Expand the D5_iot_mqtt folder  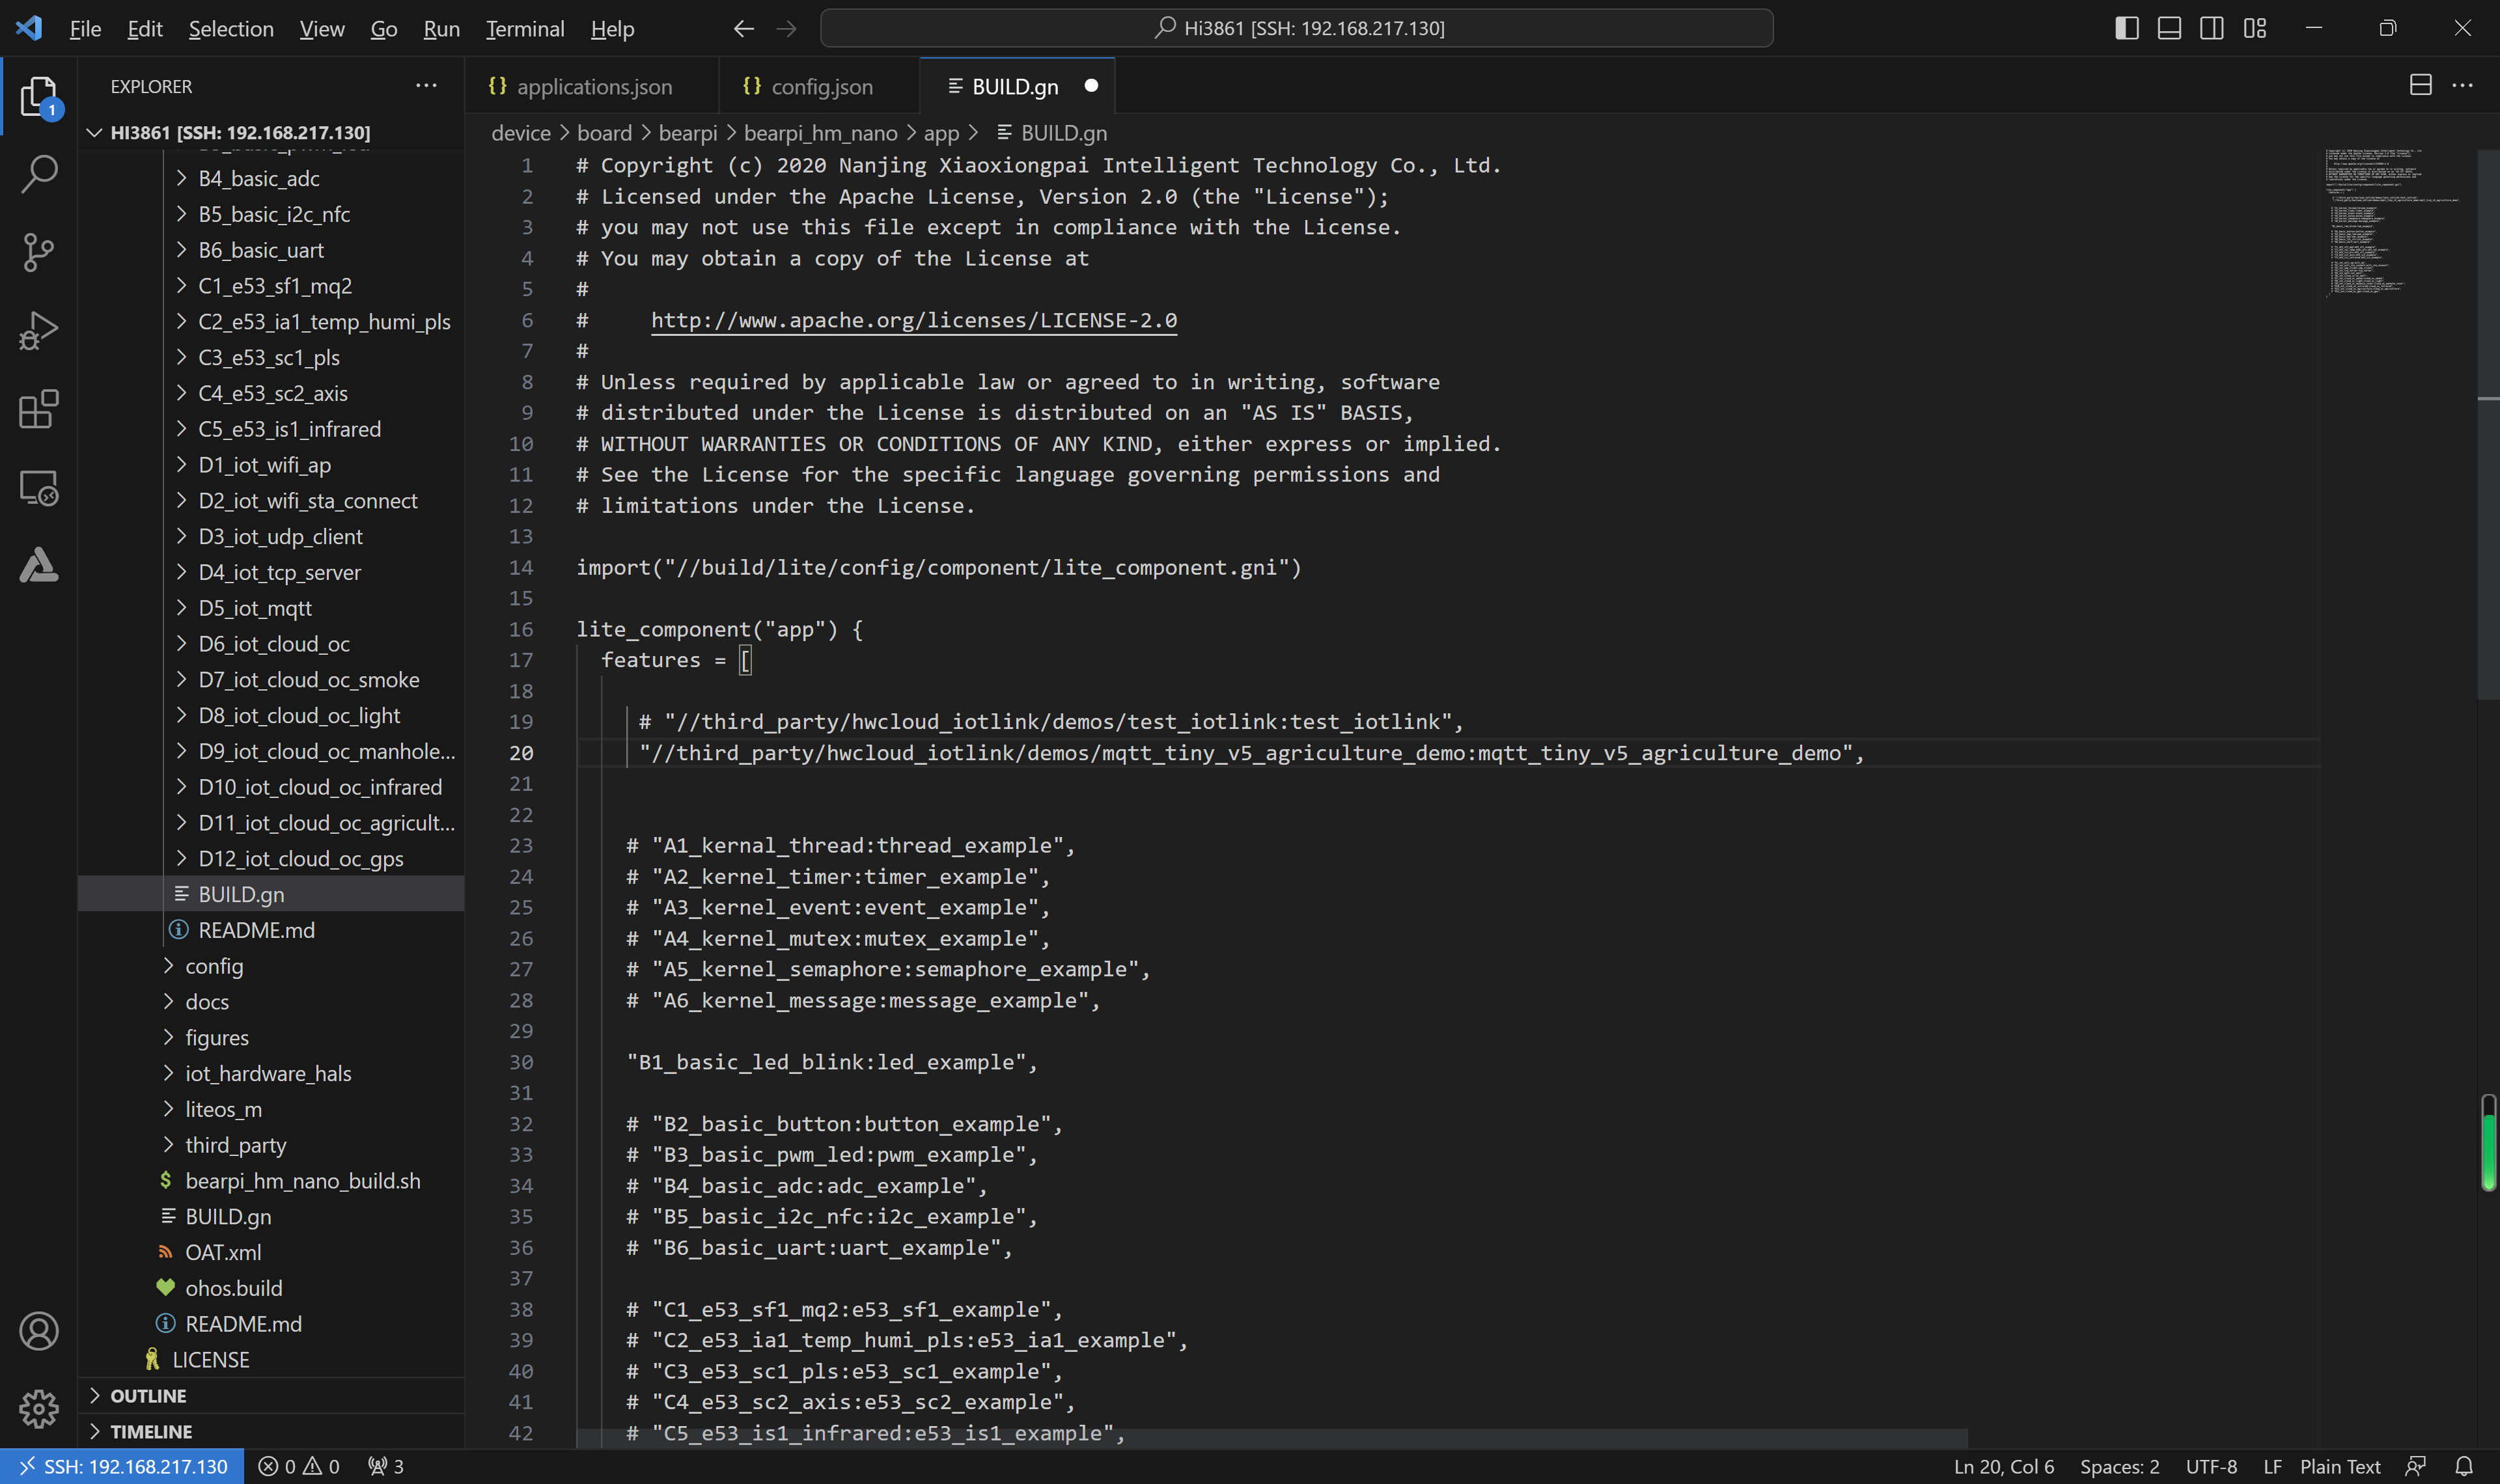[x=255, y=608]
